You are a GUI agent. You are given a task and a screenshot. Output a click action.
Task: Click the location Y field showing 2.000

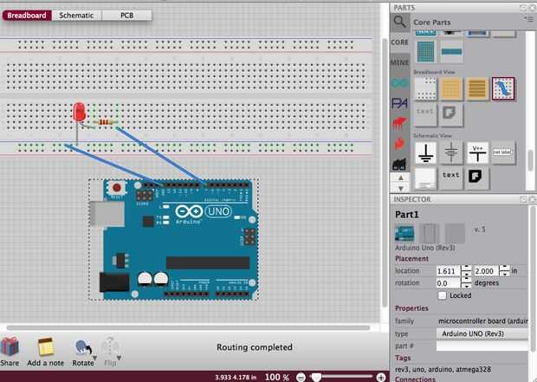click(x=486, y=271)
